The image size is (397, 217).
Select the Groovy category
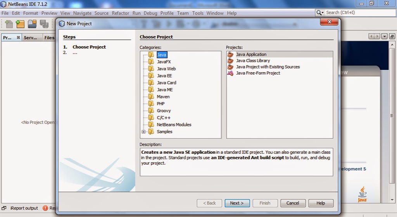coord(164,111)
